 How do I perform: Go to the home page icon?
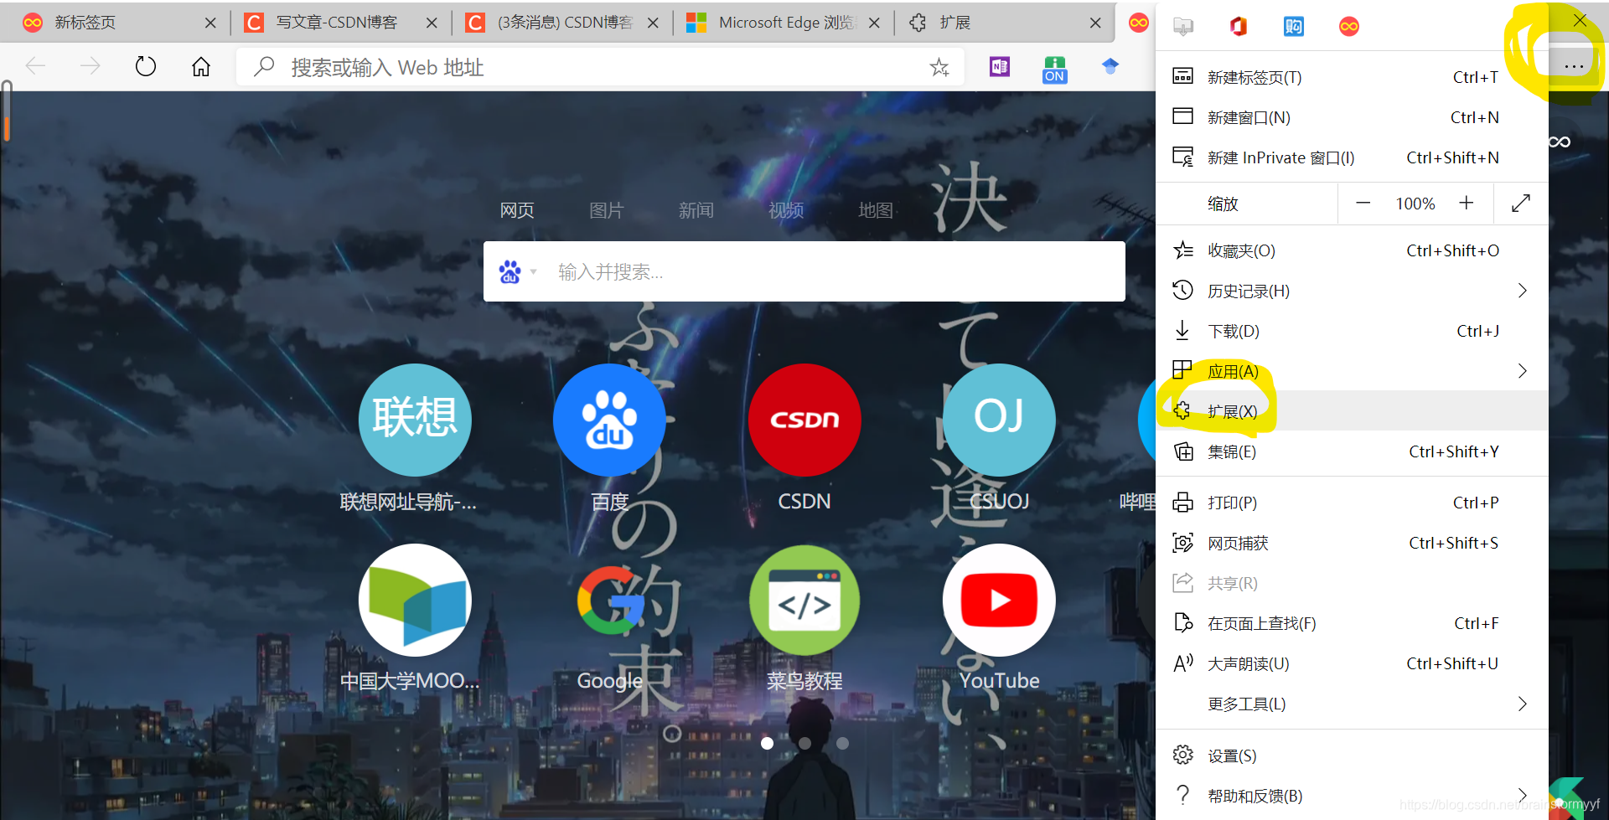click(201, 66)
